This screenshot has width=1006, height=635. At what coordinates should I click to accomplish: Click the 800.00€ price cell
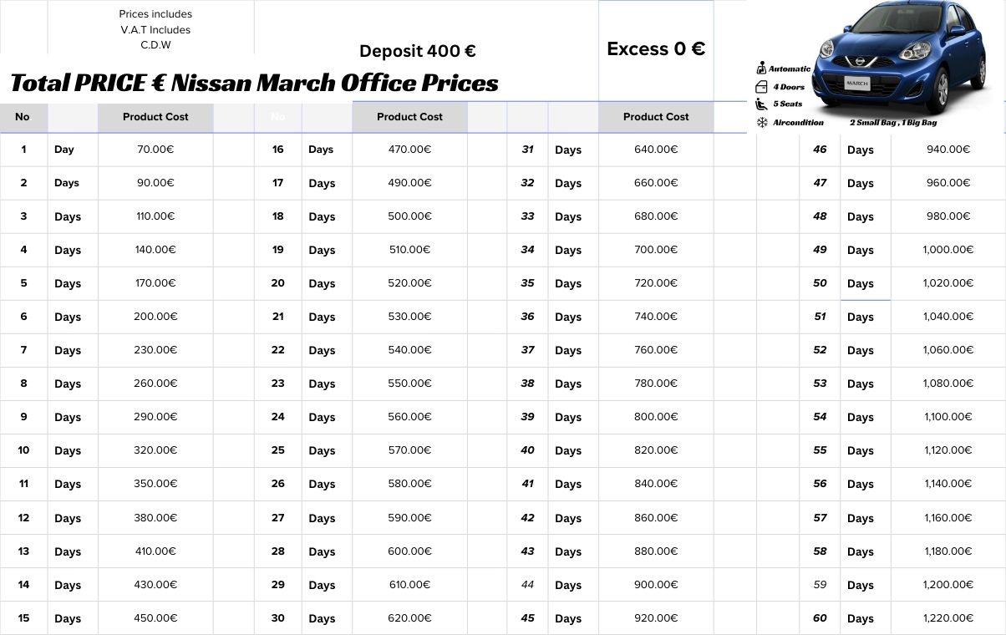656,417
